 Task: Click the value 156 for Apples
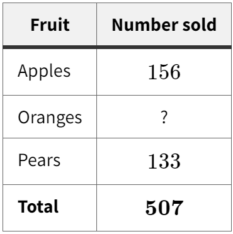[x=164, y=72]
